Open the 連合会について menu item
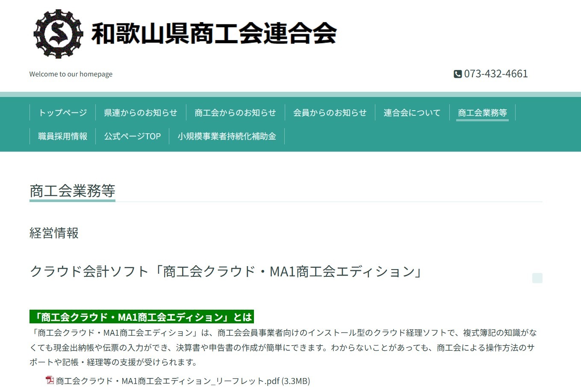Screen dimensions: 581x387 pyautogui.click(x=412, y=113)
